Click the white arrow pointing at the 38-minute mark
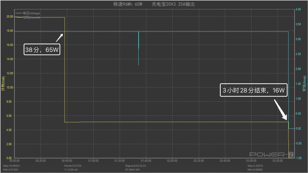This screenshot has height=173, width=308. [59, 38]
